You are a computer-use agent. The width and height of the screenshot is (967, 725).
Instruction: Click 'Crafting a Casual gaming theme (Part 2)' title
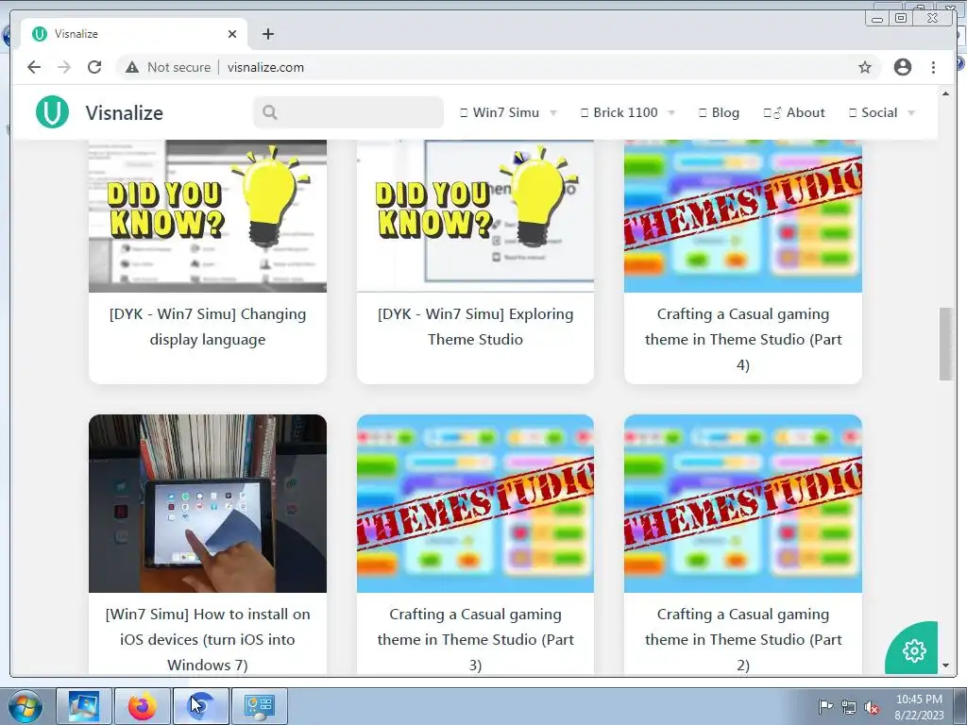743,639
